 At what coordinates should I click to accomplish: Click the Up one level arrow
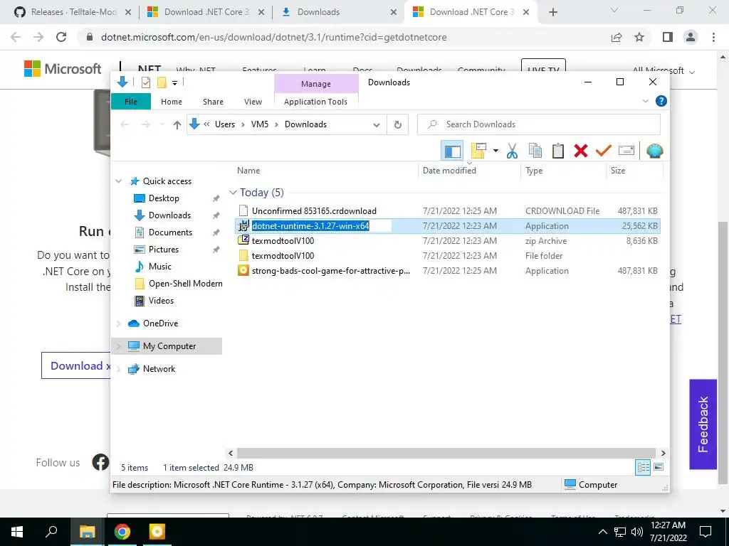click(x=177, y=124)
